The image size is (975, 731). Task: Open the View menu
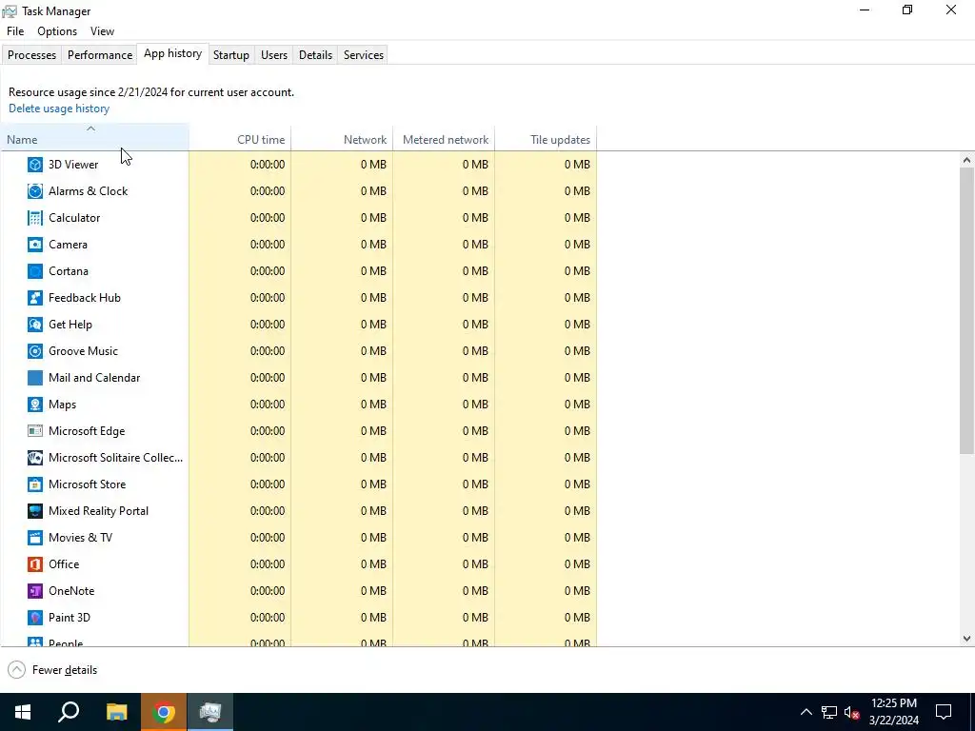[x=102, y=31]
